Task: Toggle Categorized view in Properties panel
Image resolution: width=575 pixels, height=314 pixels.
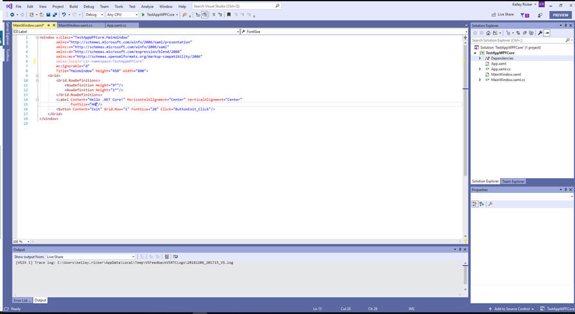Action: 475,204
